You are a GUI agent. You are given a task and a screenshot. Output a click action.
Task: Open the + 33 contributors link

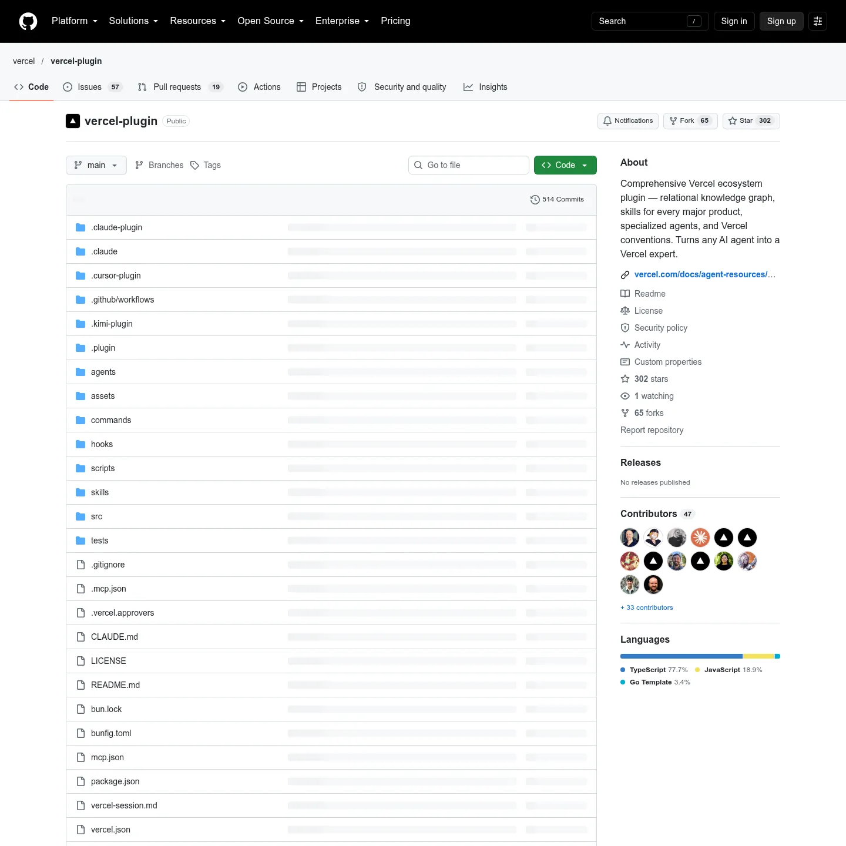tap(647, 607)
